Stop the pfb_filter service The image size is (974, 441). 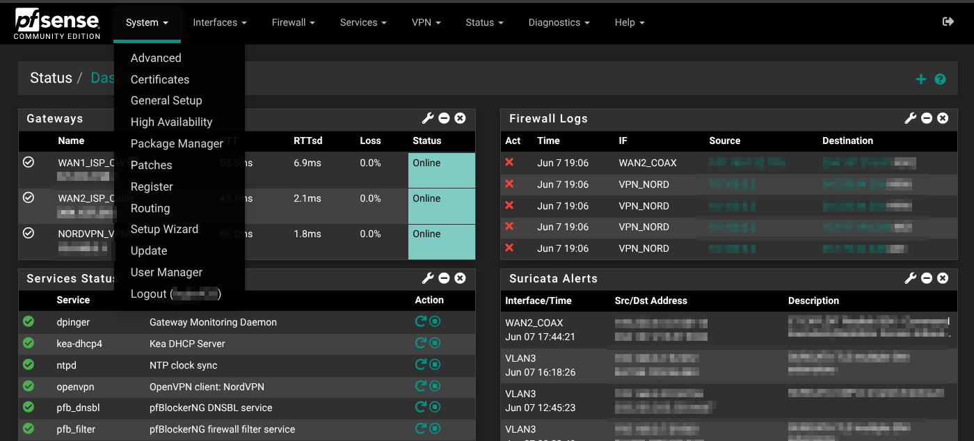coord(435,428)
